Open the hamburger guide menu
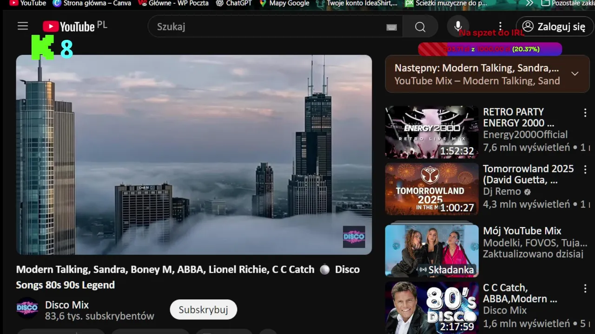 [23, 26]
